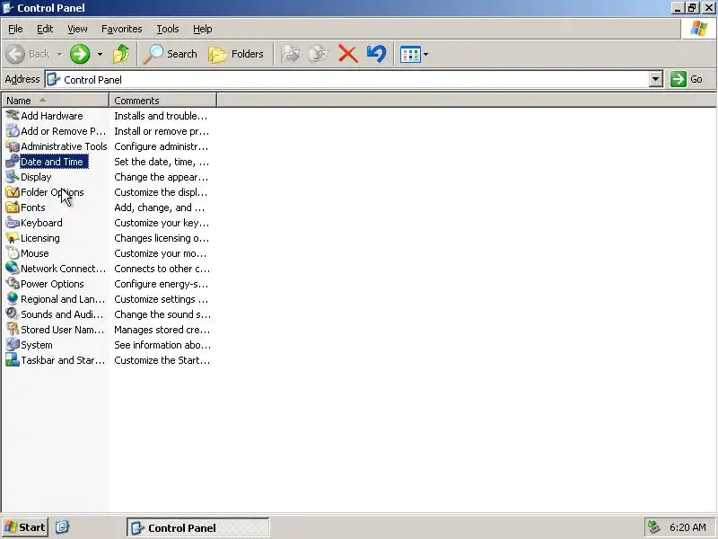Click the 'Manages stored cre…' comment

coord(162,330)
